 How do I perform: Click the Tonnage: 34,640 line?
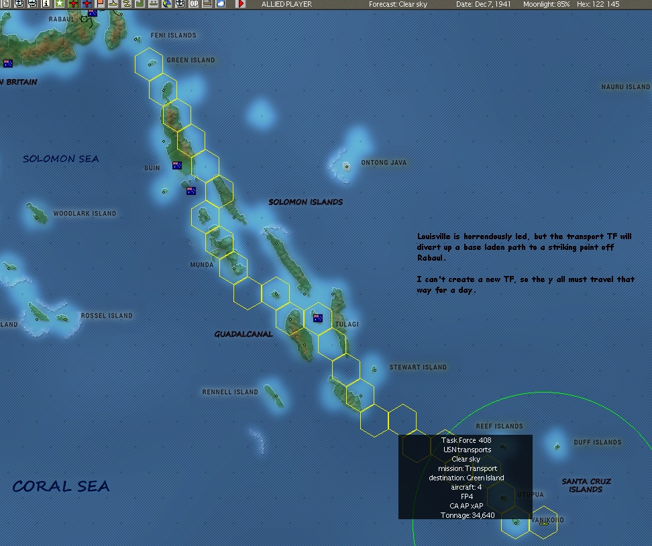click(x=468, y=515)
